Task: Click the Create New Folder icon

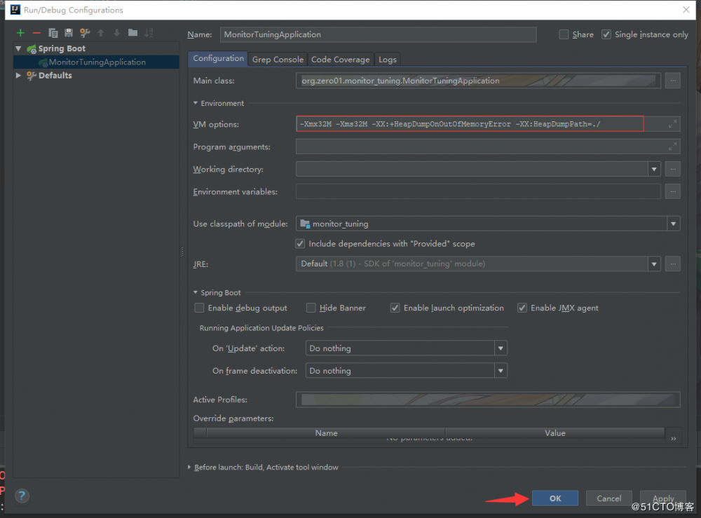Action: coord(132,33)
